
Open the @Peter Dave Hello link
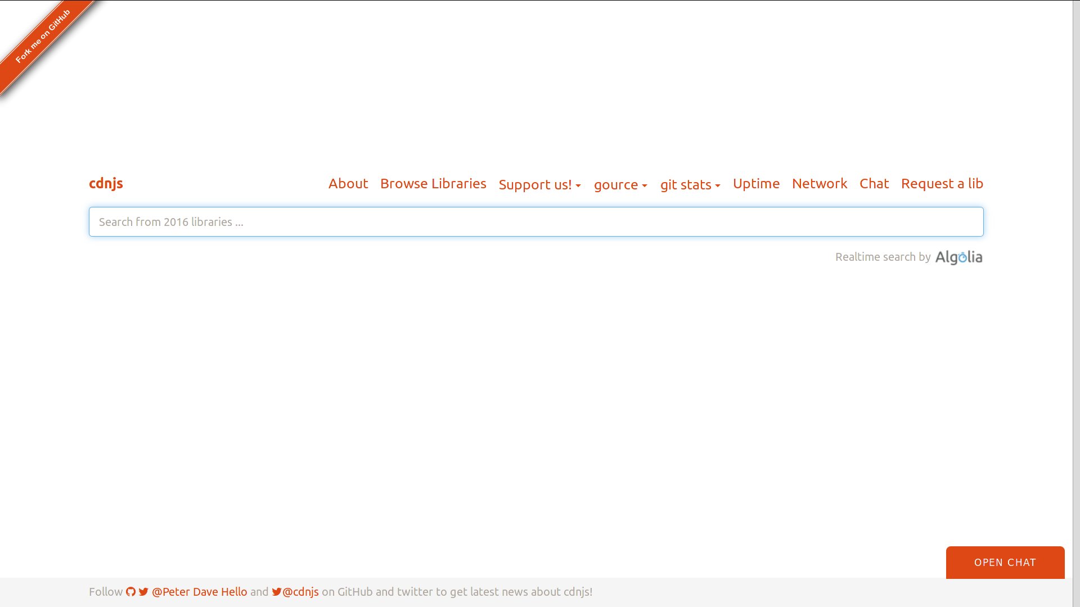(199, 592)
